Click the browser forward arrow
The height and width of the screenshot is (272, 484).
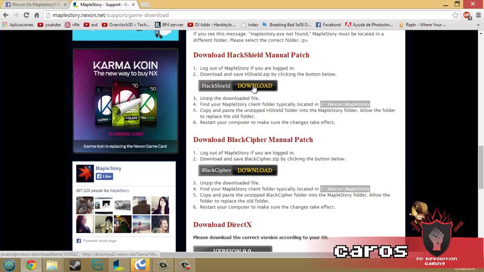click(16, 15)
